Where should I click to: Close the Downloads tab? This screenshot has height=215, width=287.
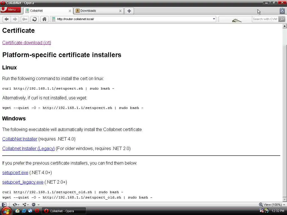pos(120,11)
